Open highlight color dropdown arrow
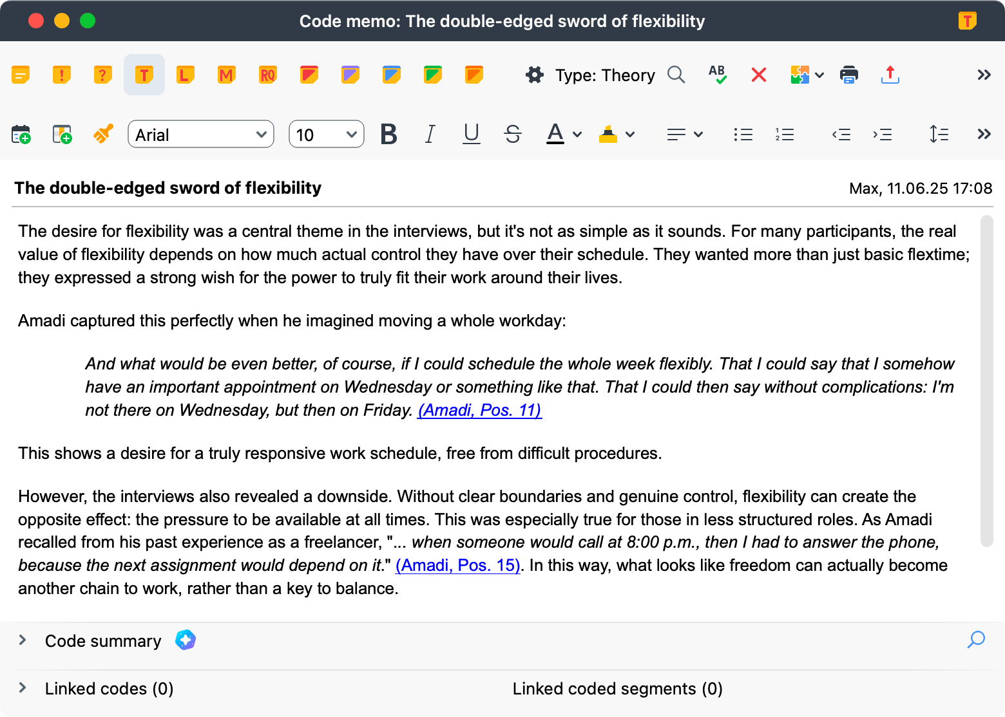The width and height of the screenshot is (1005, 717). pos(630,135)
